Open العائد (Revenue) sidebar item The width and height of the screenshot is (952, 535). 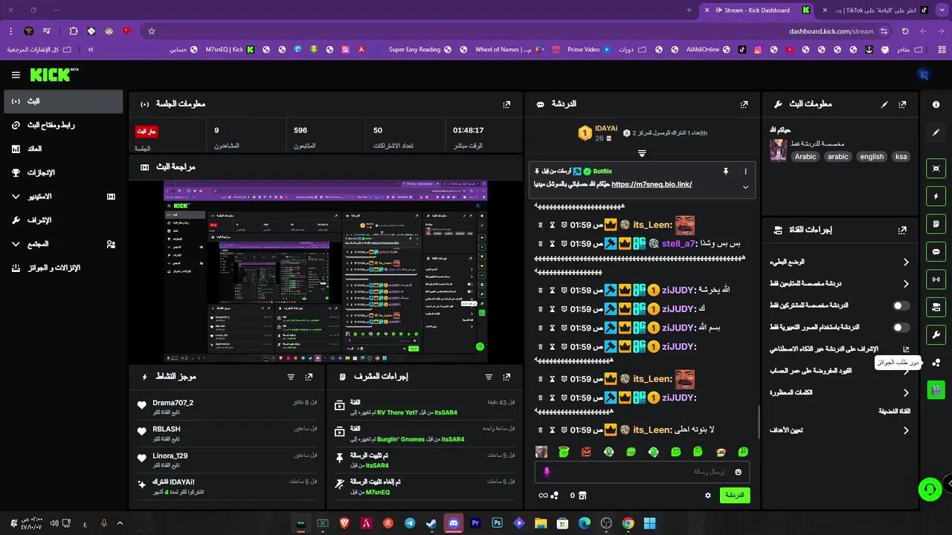tap(62, 149)
